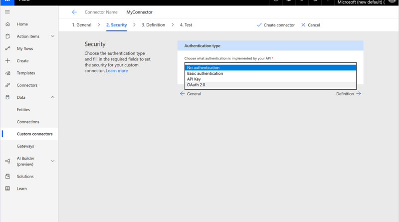Image resolution: width=399 pixels, height=222 pixels.
Task: Choose OAuth 2.0 from the list
Action: click(x=270, y=85)
